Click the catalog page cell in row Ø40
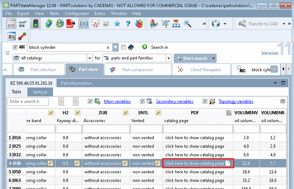 (198, 163)
